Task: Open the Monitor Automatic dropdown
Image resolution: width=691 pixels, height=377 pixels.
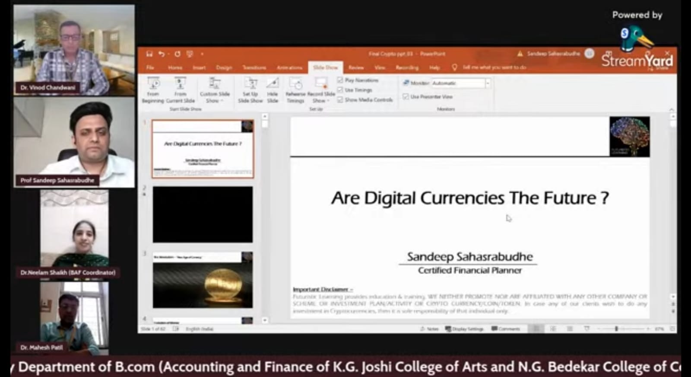Action: tap(488, 83)
